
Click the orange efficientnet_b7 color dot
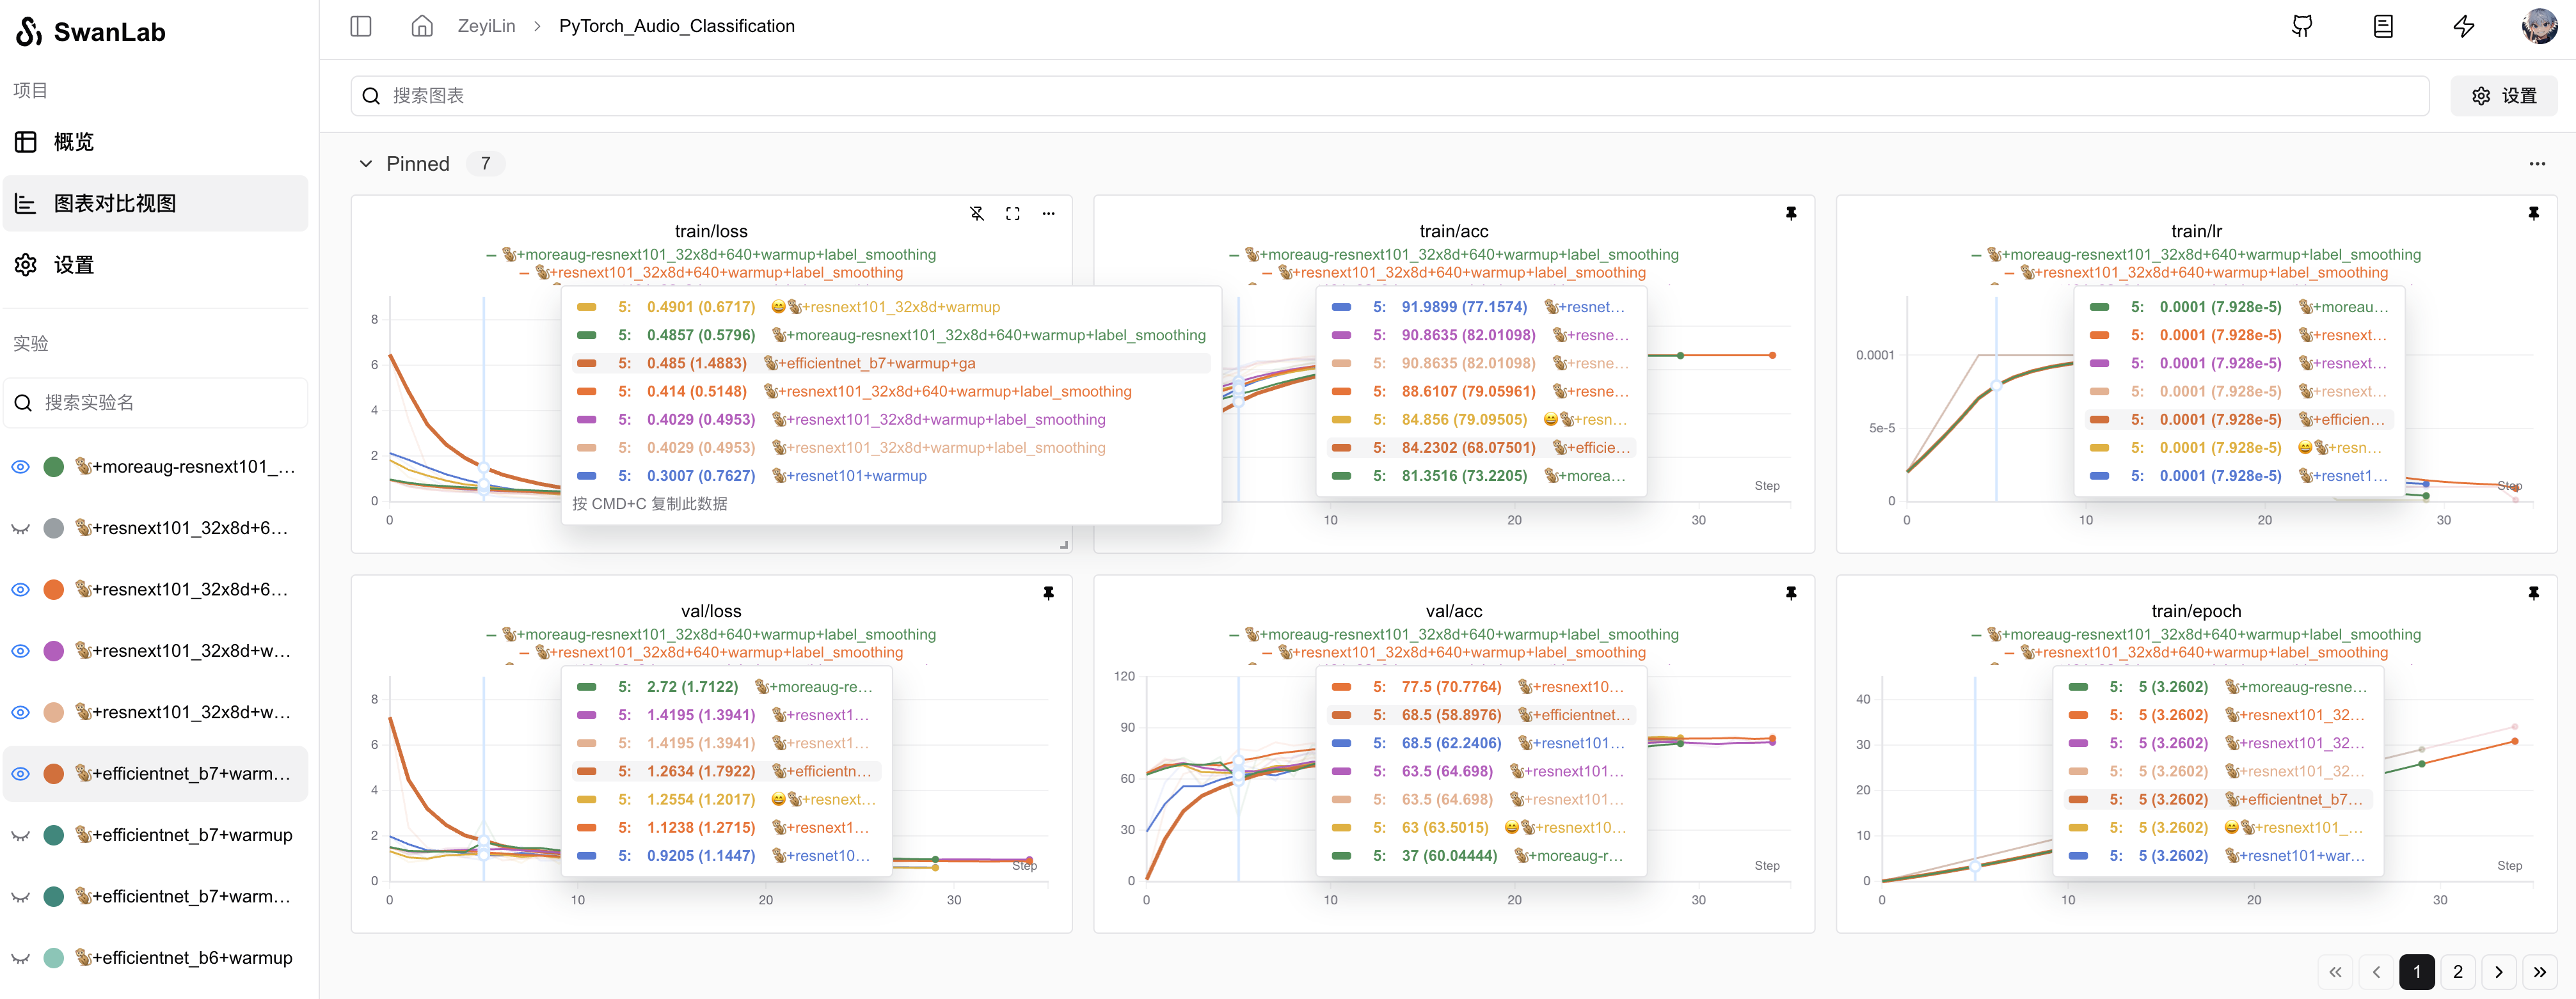click(x=54, y=774)
